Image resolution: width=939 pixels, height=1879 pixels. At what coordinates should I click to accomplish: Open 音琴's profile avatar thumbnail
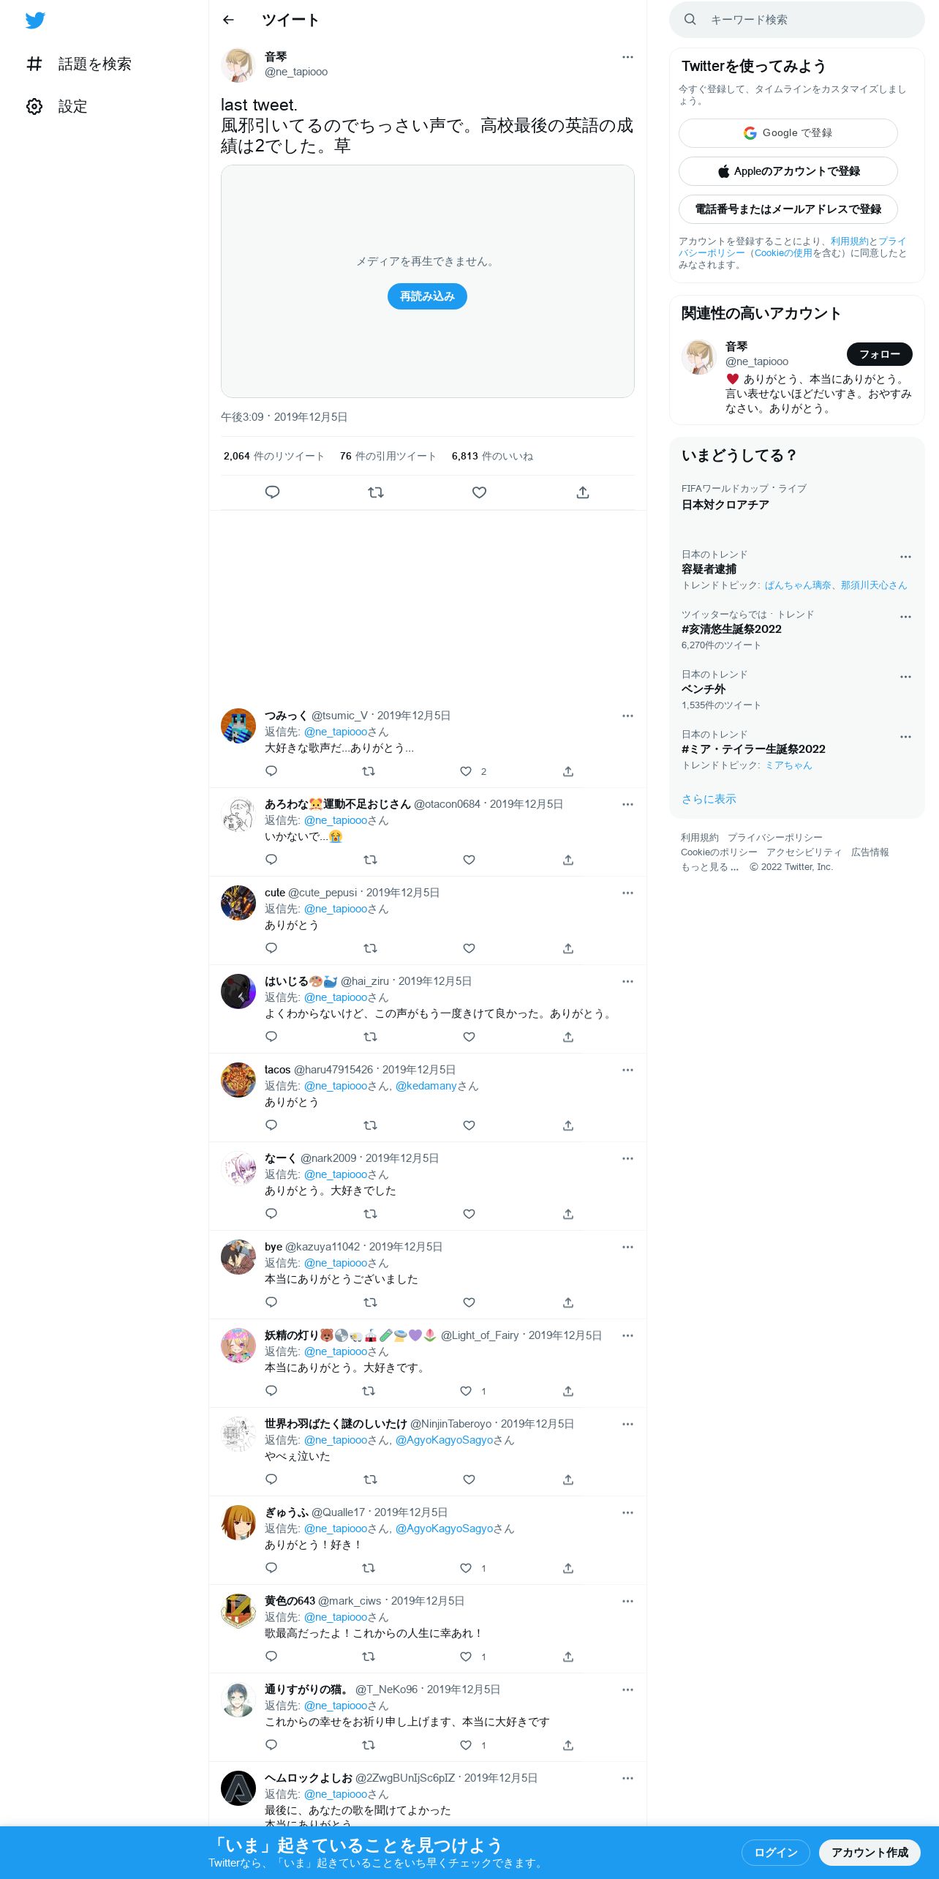pyautogui.click(x=238, y=64)
